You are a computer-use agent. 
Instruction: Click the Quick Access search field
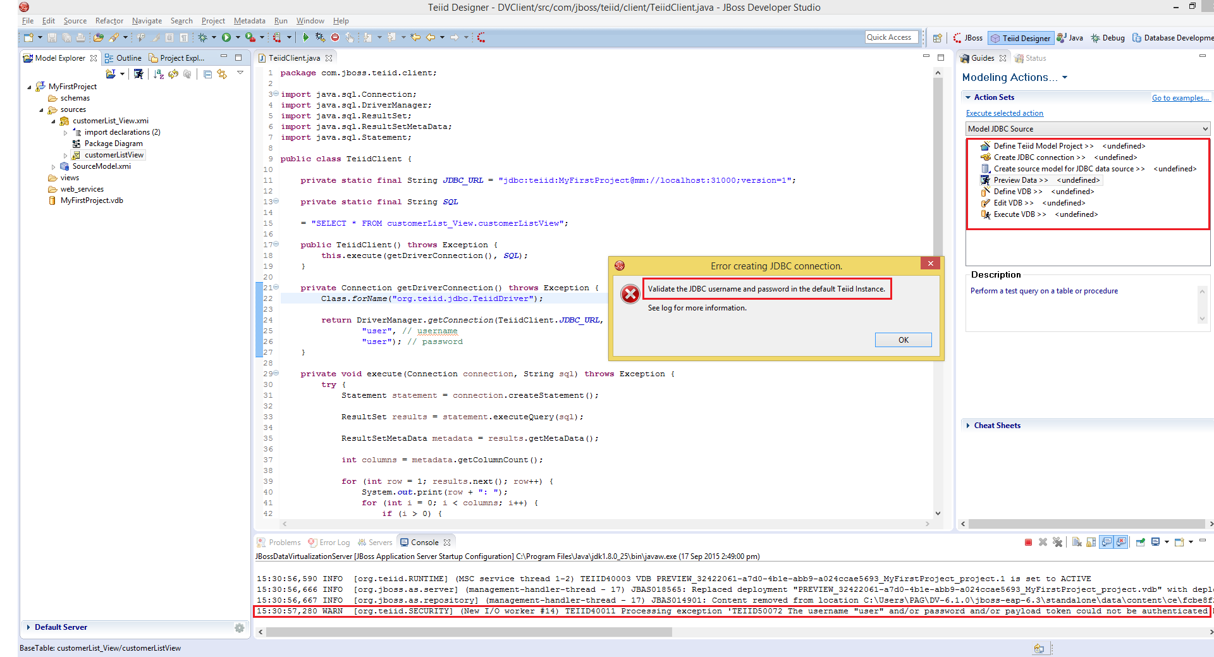pyautogui.click(x=891, y=37)
